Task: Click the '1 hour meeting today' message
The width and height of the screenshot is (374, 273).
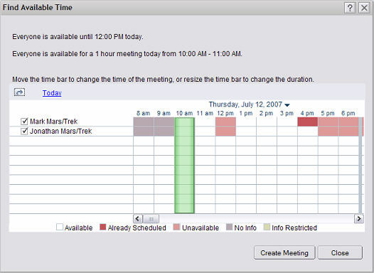Action: click(x=127, y=54)
